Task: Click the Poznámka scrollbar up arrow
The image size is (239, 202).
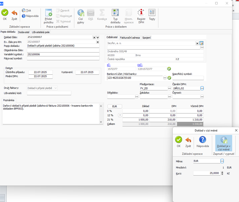Action: coord(101,106)
